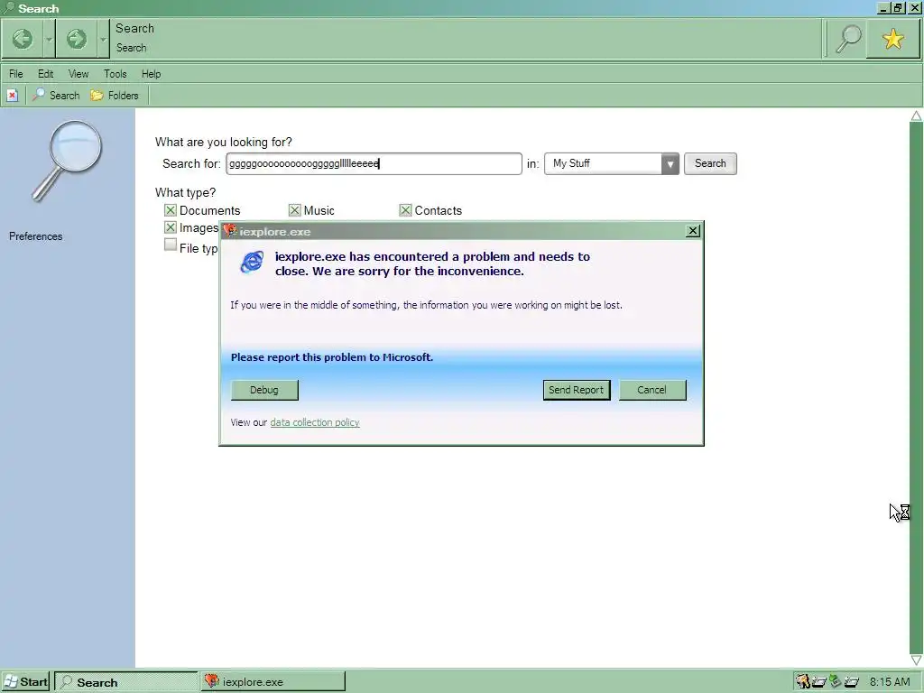Click 'Please report this problem to Microsoft.' text
Viewport: 924px width, 693px height.
click(332, 357)
